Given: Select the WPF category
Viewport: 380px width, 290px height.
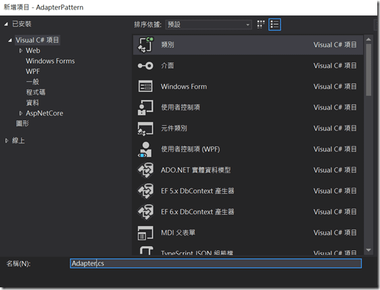Looking at the screenshot, I should (x=32, y=71).
